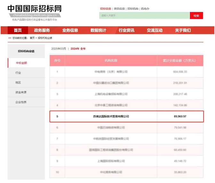This screenshot has width=215, height=183.
Task: Select 企业性质 in the left sidebar
Action: click(x=21, y=102)
